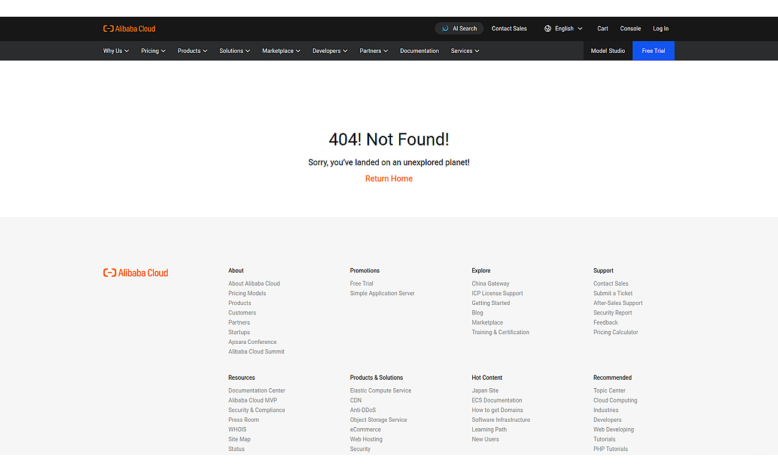Open Alibaba Cloud MVP link
The image size is (778, 472).
point(253,400)
